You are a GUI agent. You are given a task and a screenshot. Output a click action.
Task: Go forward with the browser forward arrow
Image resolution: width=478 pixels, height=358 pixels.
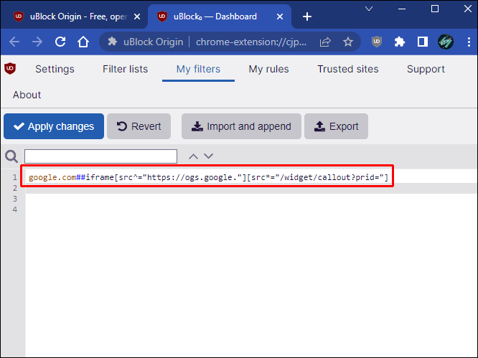37,42
